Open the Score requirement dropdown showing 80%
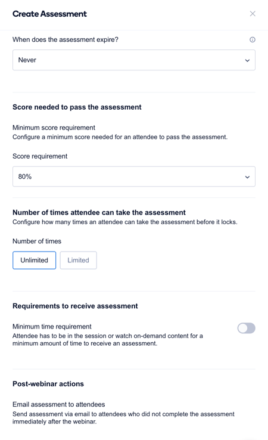Viewport: 268px width, 440px height. pyautogui.click(x=134, y=176)
